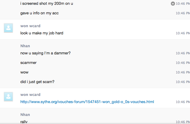Click the 'Nhan' name above 'rally'

(x=25, y=115)
